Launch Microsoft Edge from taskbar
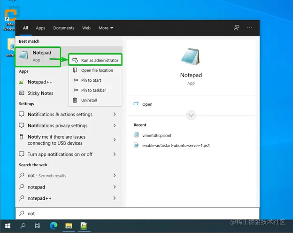Image resolution: width=293 pixels, height=233 pixels. (x=54, y=226)
